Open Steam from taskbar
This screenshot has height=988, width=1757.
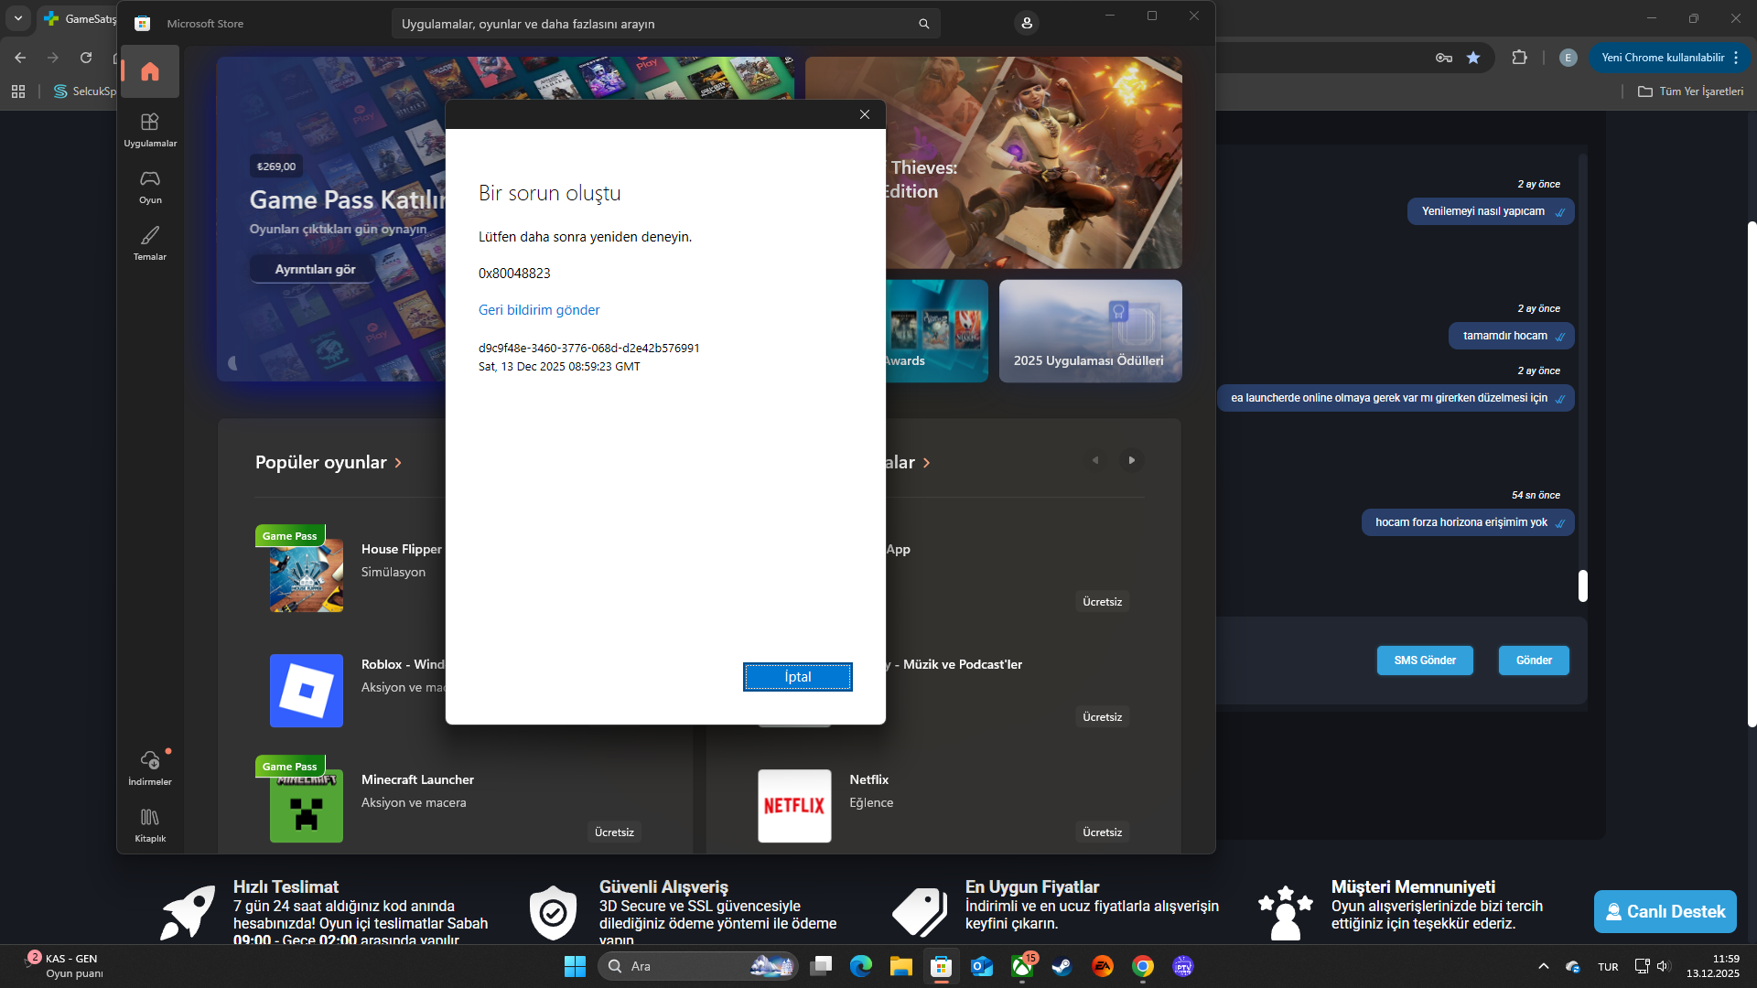[1062, 966]
